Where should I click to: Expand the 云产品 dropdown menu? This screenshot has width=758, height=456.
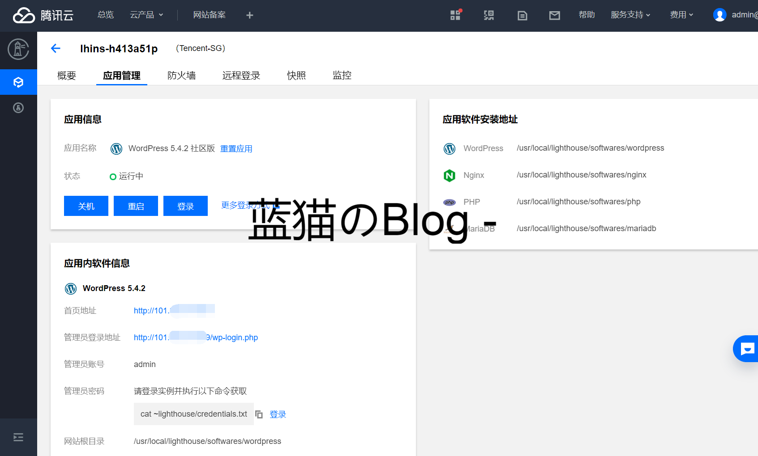coord(146,15)
